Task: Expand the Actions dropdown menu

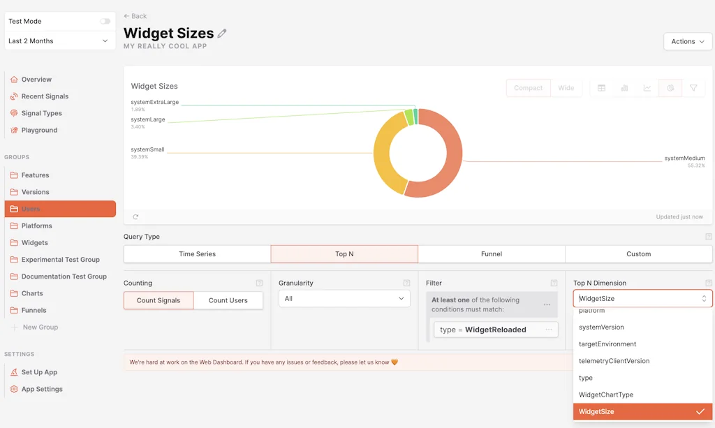Action: pos(687,42)
